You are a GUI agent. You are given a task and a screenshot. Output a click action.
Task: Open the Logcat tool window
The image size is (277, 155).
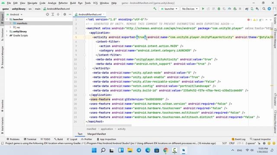click(x=72, y=139)
